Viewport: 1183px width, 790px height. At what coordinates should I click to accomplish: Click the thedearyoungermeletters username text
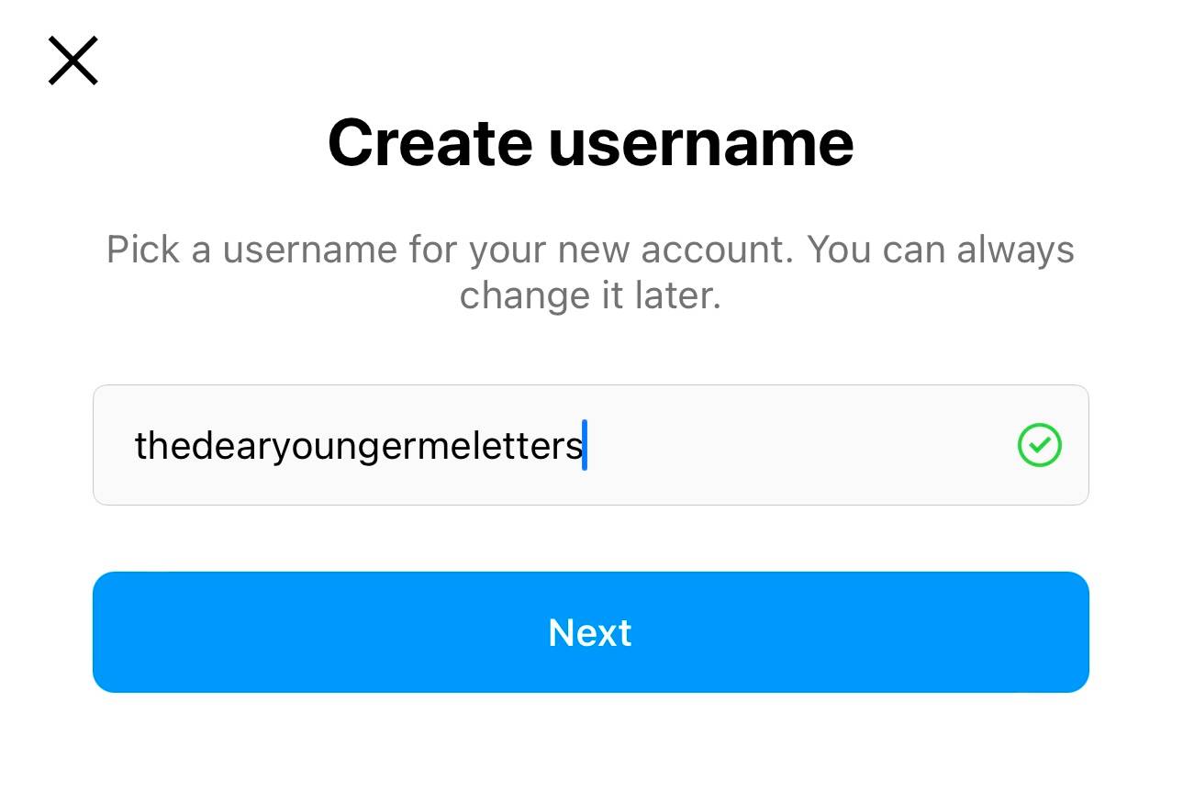(358, 447)
